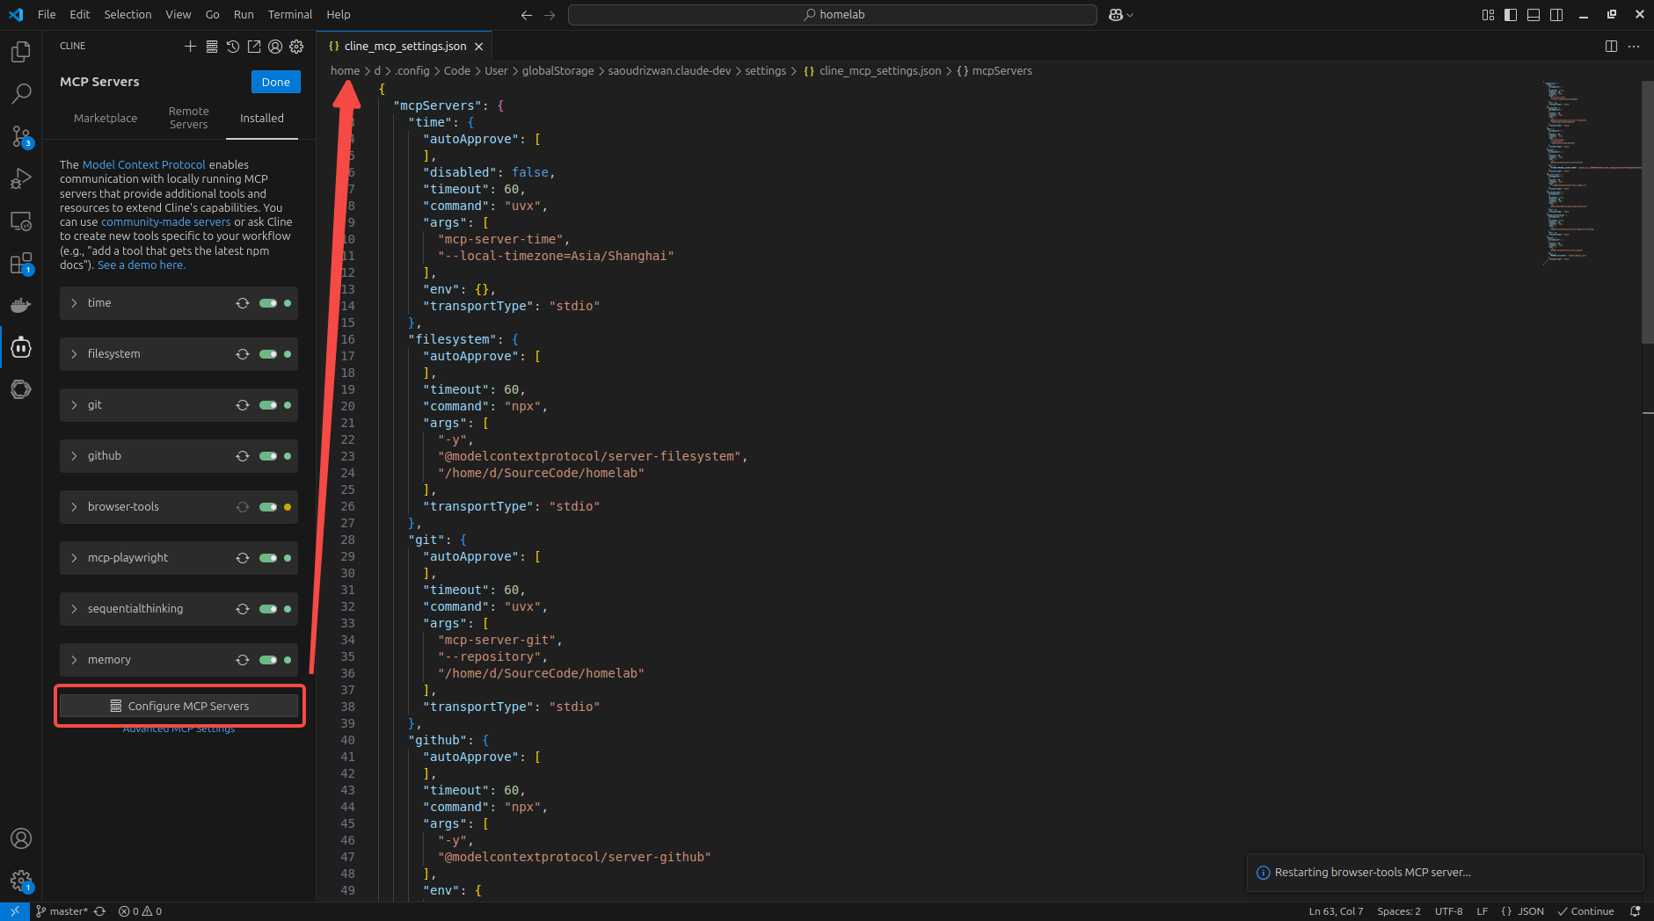Click the code minimap overview

coord(1591,172)
